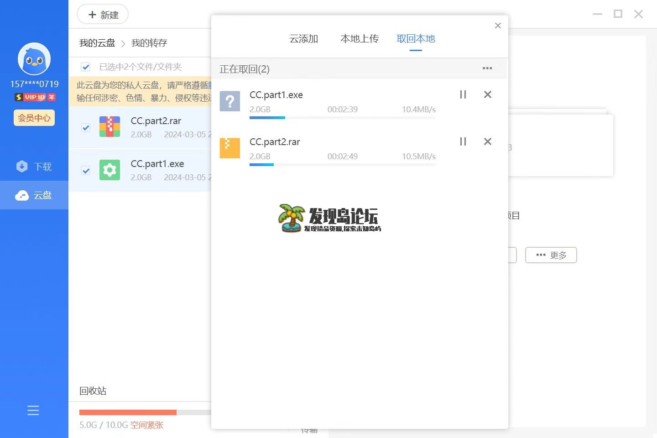Click CC.part2.rar download progress bar
657x438 pixels.
(343, 165)
